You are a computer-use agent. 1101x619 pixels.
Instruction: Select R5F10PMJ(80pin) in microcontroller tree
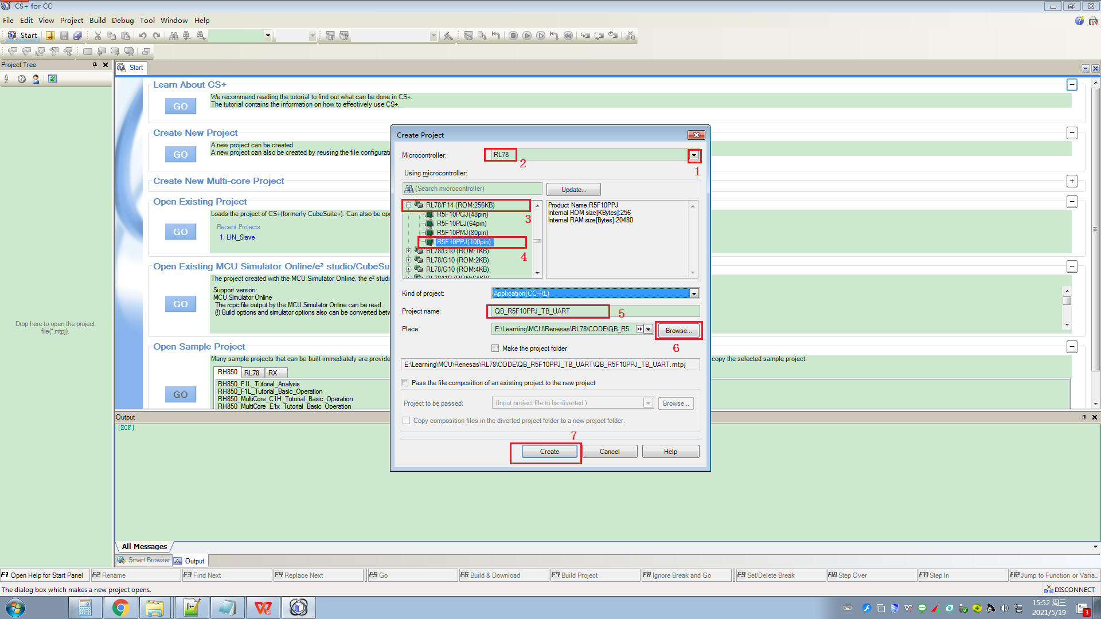[x=463, y=233]
